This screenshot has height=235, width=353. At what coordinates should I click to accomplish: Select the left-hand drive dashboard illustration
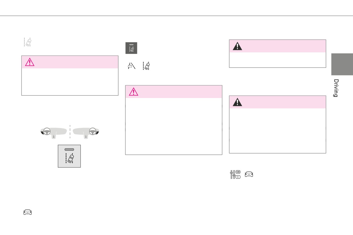click(53, 132)
